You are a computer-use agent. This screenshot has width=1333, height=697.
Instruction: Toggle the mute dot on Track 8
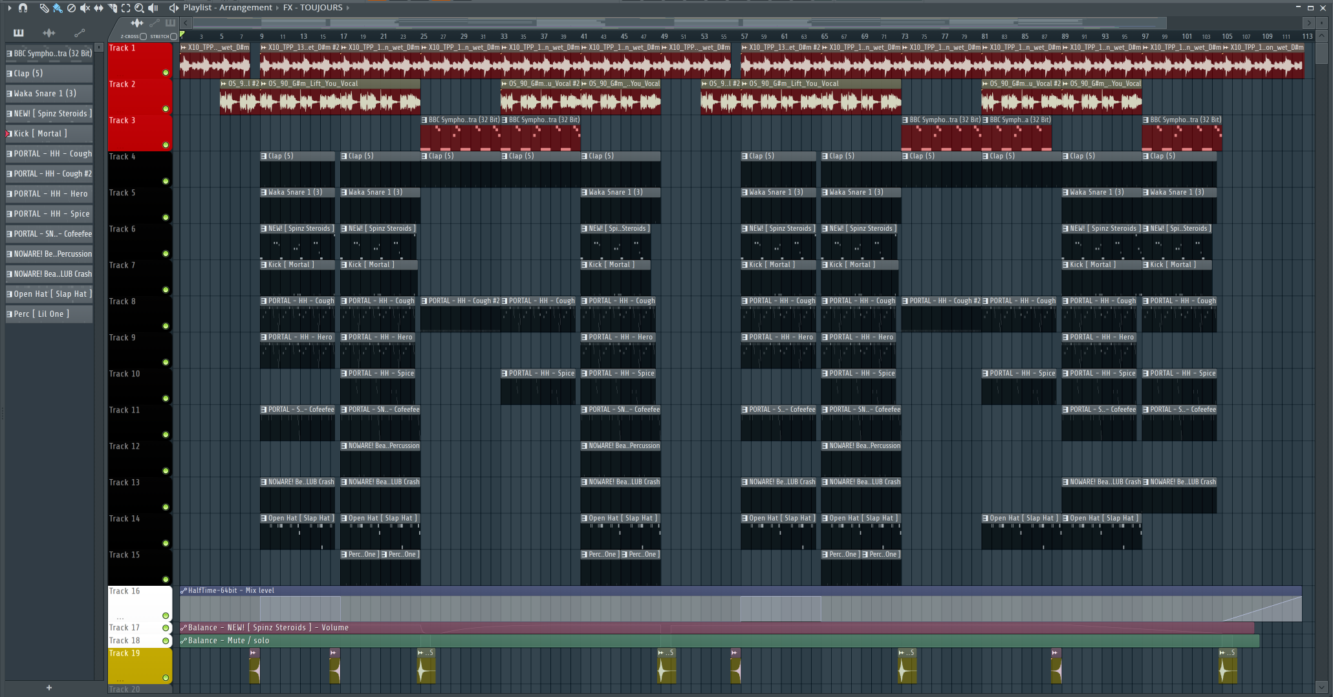166,326
